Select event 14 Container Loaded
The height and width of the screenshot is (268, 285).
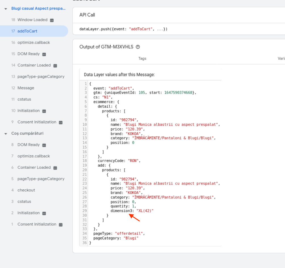pos(34,65)
